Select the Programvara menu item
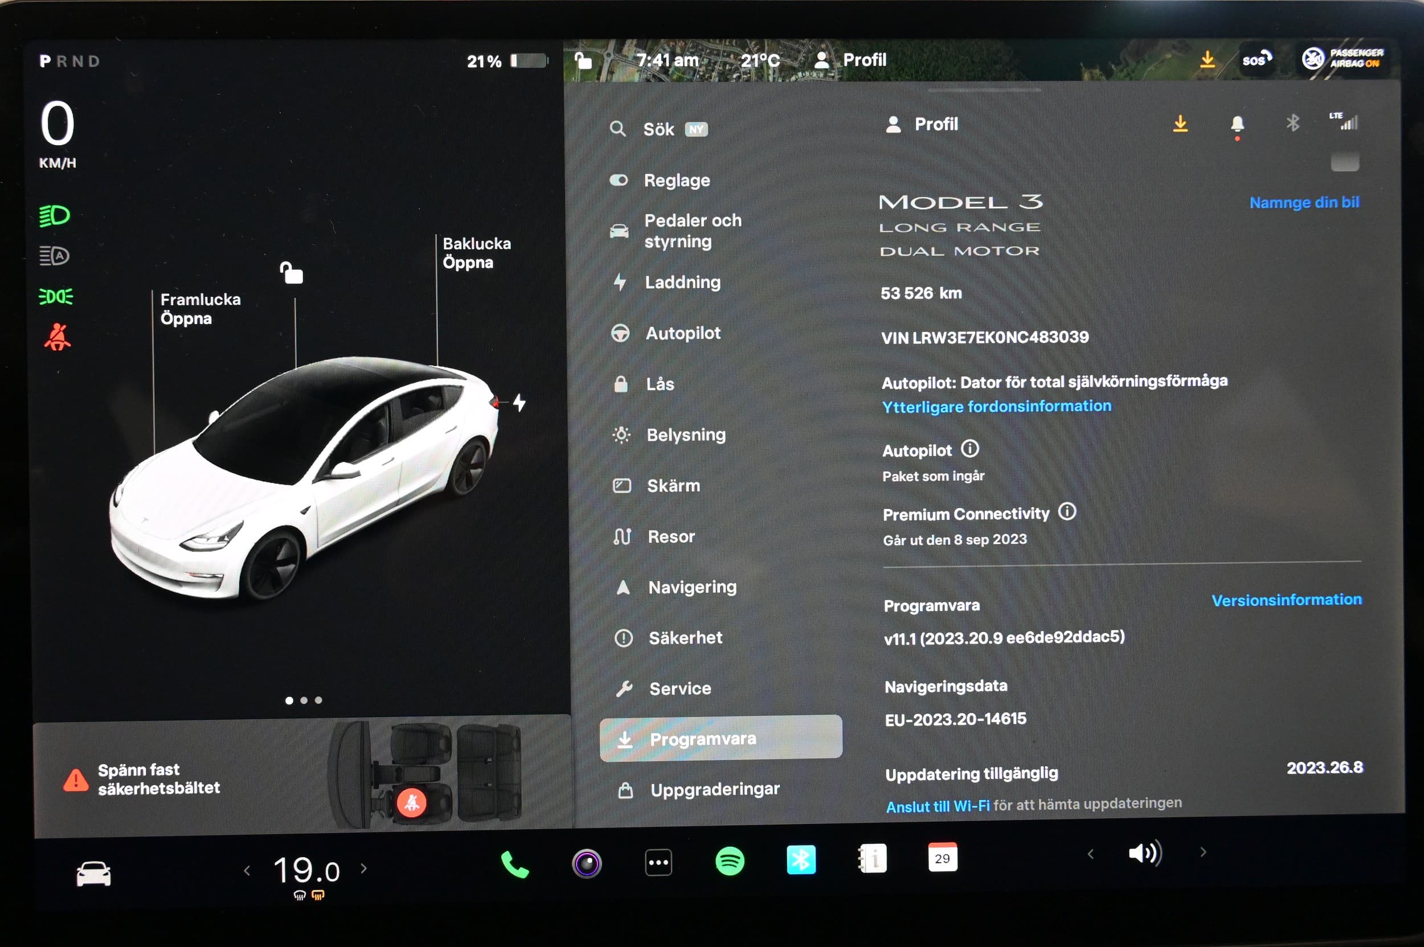The height and width of the screenshot is (947, 1424). click(x=721, y=738)
